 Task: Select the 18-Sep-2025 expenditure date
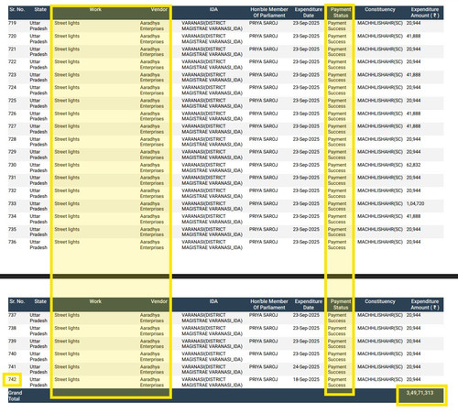tap(306, 379)
